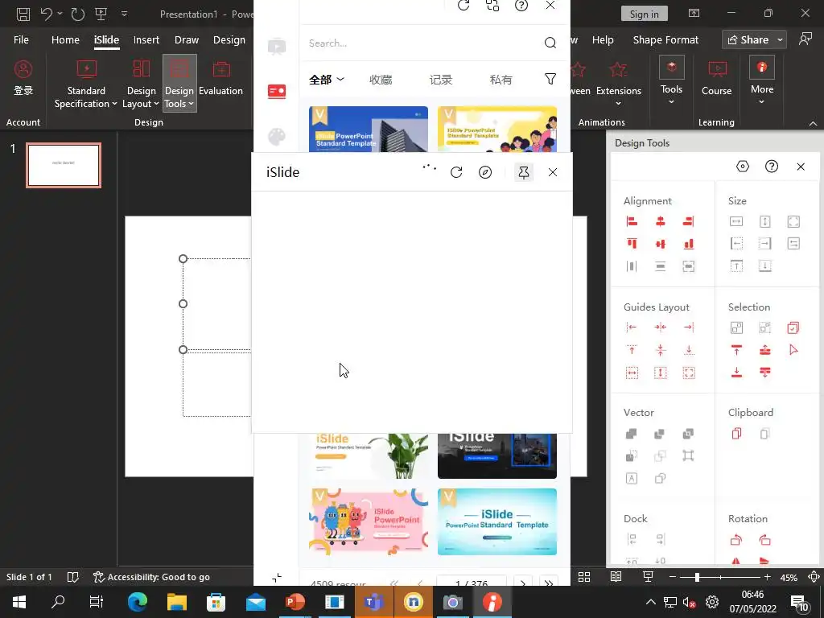Adjust the zoom slider handle in status bar
The image size is (824, 618).
point(697,577)
